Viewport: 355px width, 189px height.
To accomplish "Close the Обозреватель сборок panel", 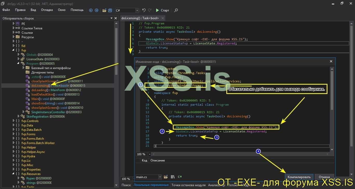I will click(116, 18).
